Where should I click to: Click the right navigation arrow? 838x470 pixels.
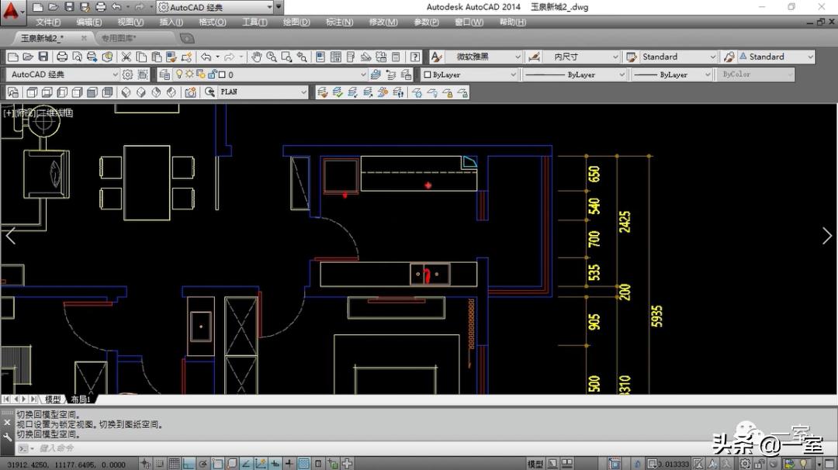click(x=826, y=237)
